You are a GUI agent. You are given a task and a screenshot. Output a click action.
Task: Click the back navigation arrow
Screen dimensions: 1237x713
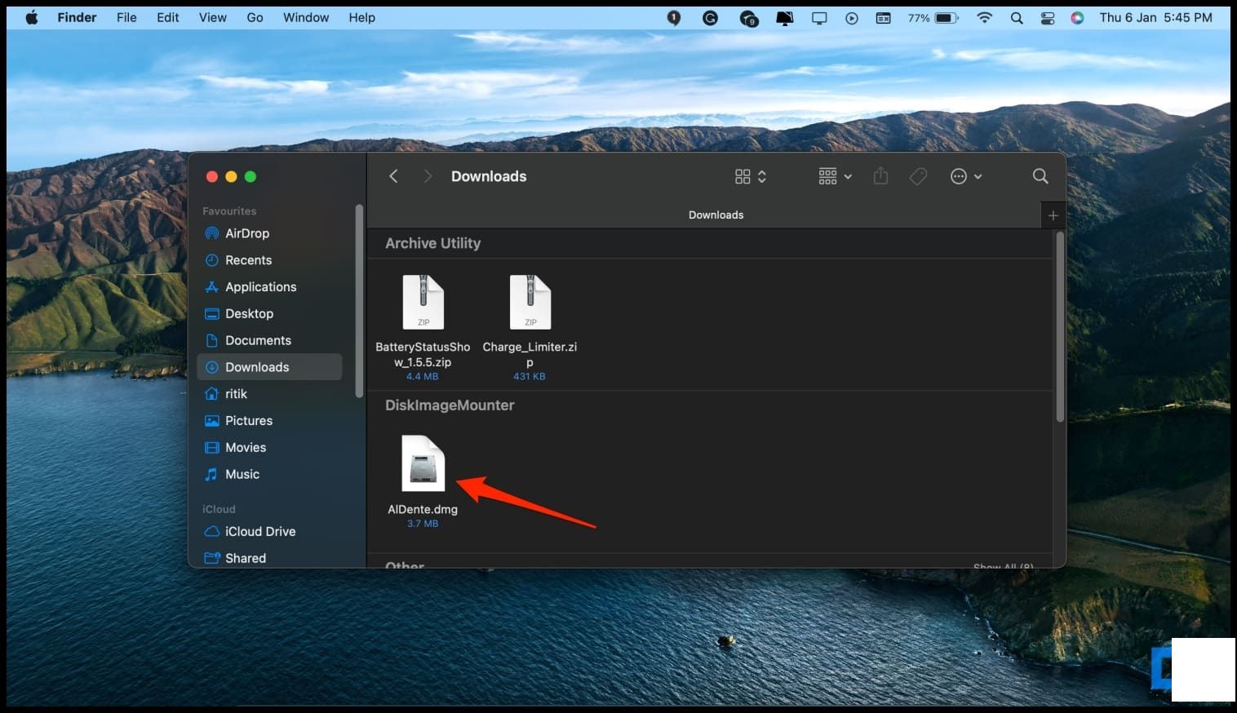[393, 176]
